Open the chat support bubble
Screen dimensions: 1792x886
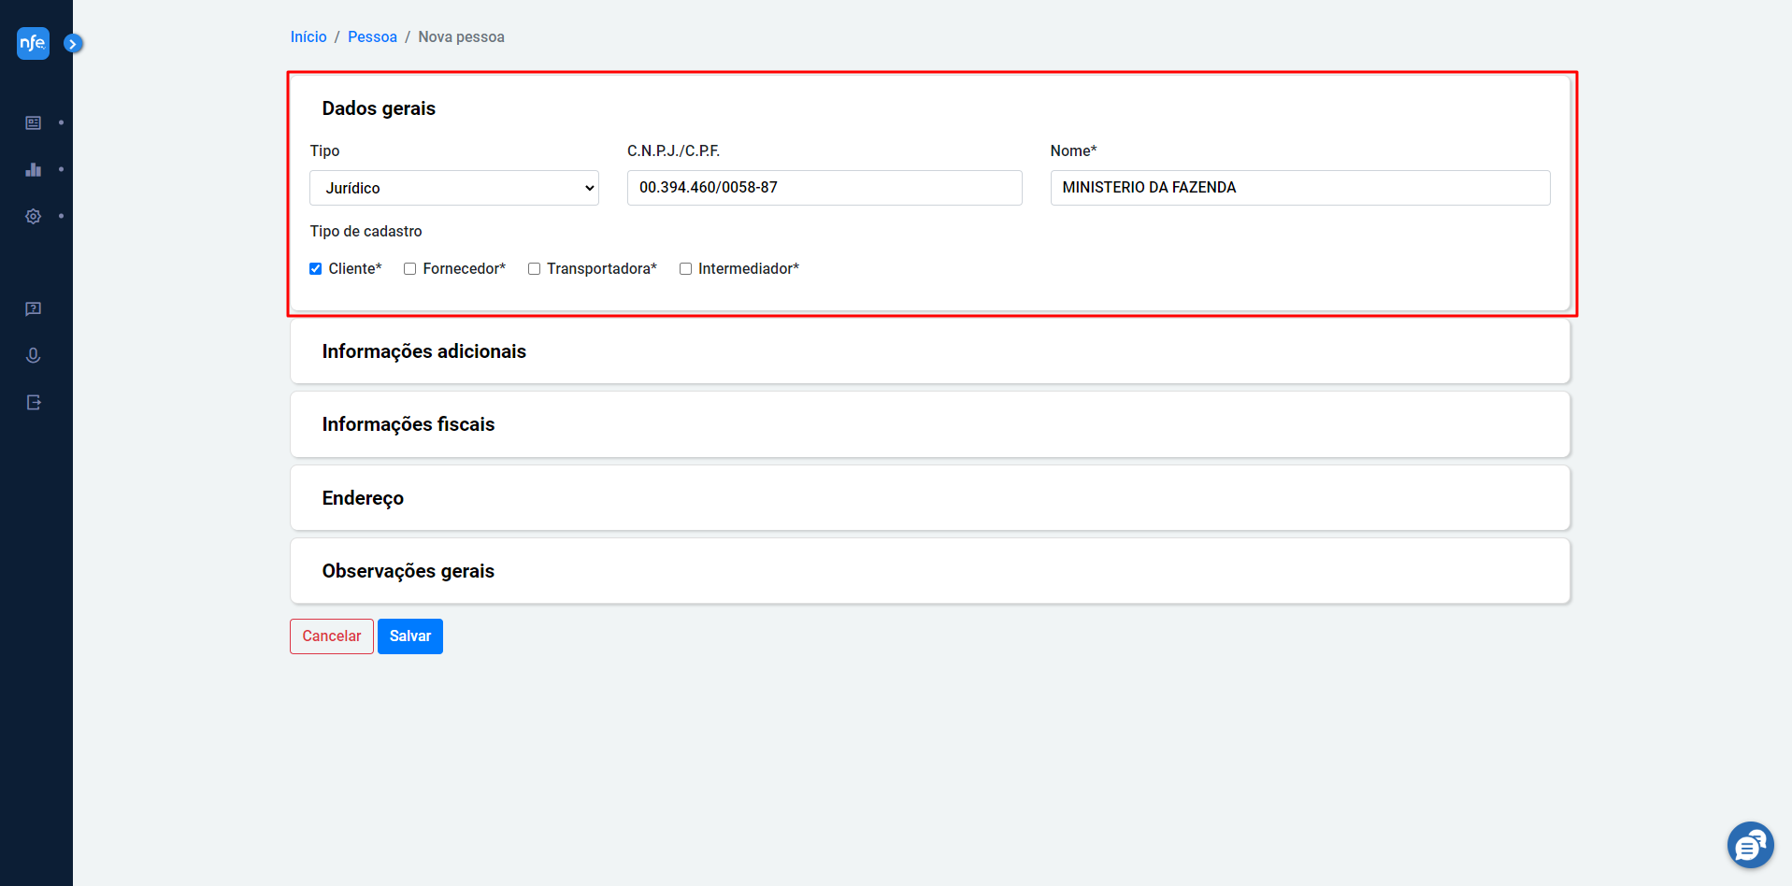pyautogui.click(x=1750, y=845)
